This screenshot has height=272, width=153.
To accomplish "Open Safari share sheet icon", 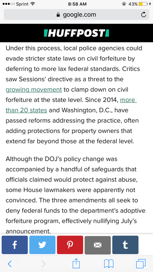I will click(x=76, y=263).
